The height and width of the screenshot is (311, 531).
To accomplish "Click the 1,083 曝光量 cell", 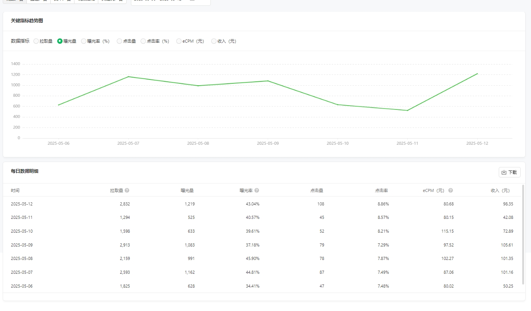I will pos(190,245).
